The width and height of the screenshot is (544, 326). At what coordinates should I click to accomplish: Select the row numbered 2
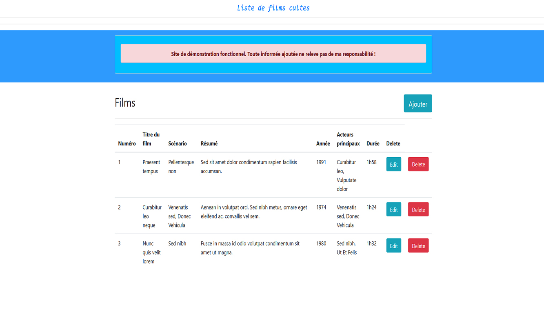[119, 207]
